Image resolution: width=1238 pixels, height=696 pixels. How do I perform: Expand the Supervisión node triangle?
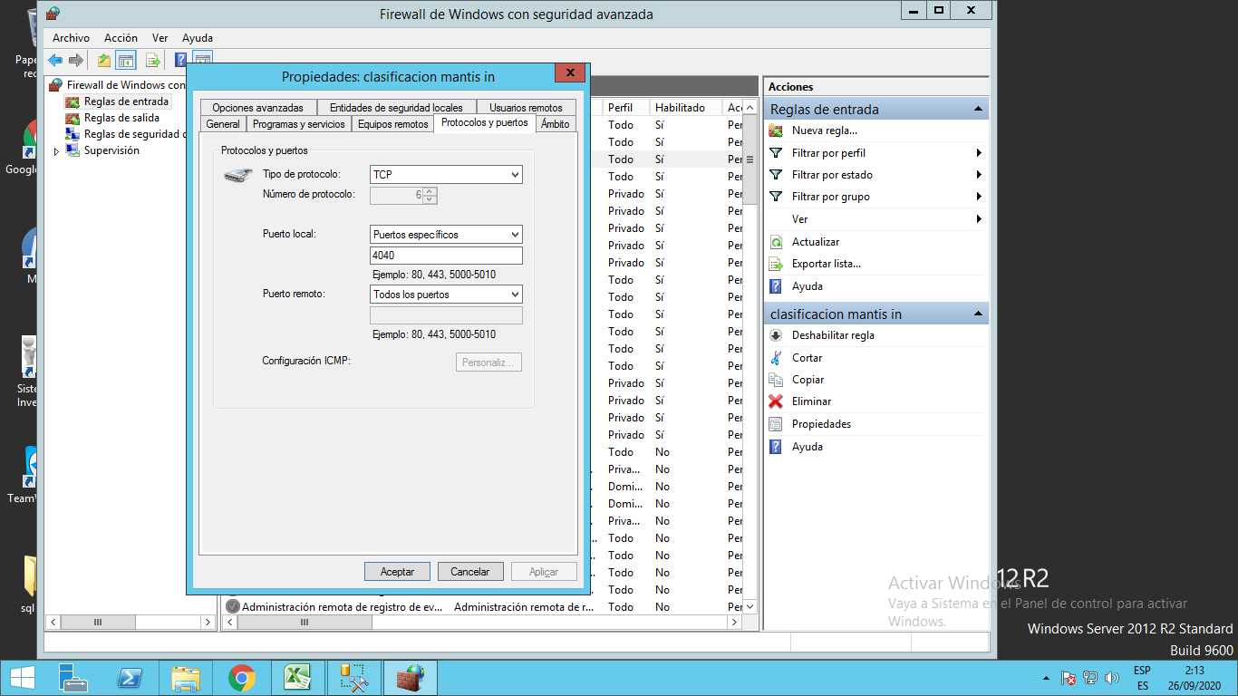[x=56, y=151]
